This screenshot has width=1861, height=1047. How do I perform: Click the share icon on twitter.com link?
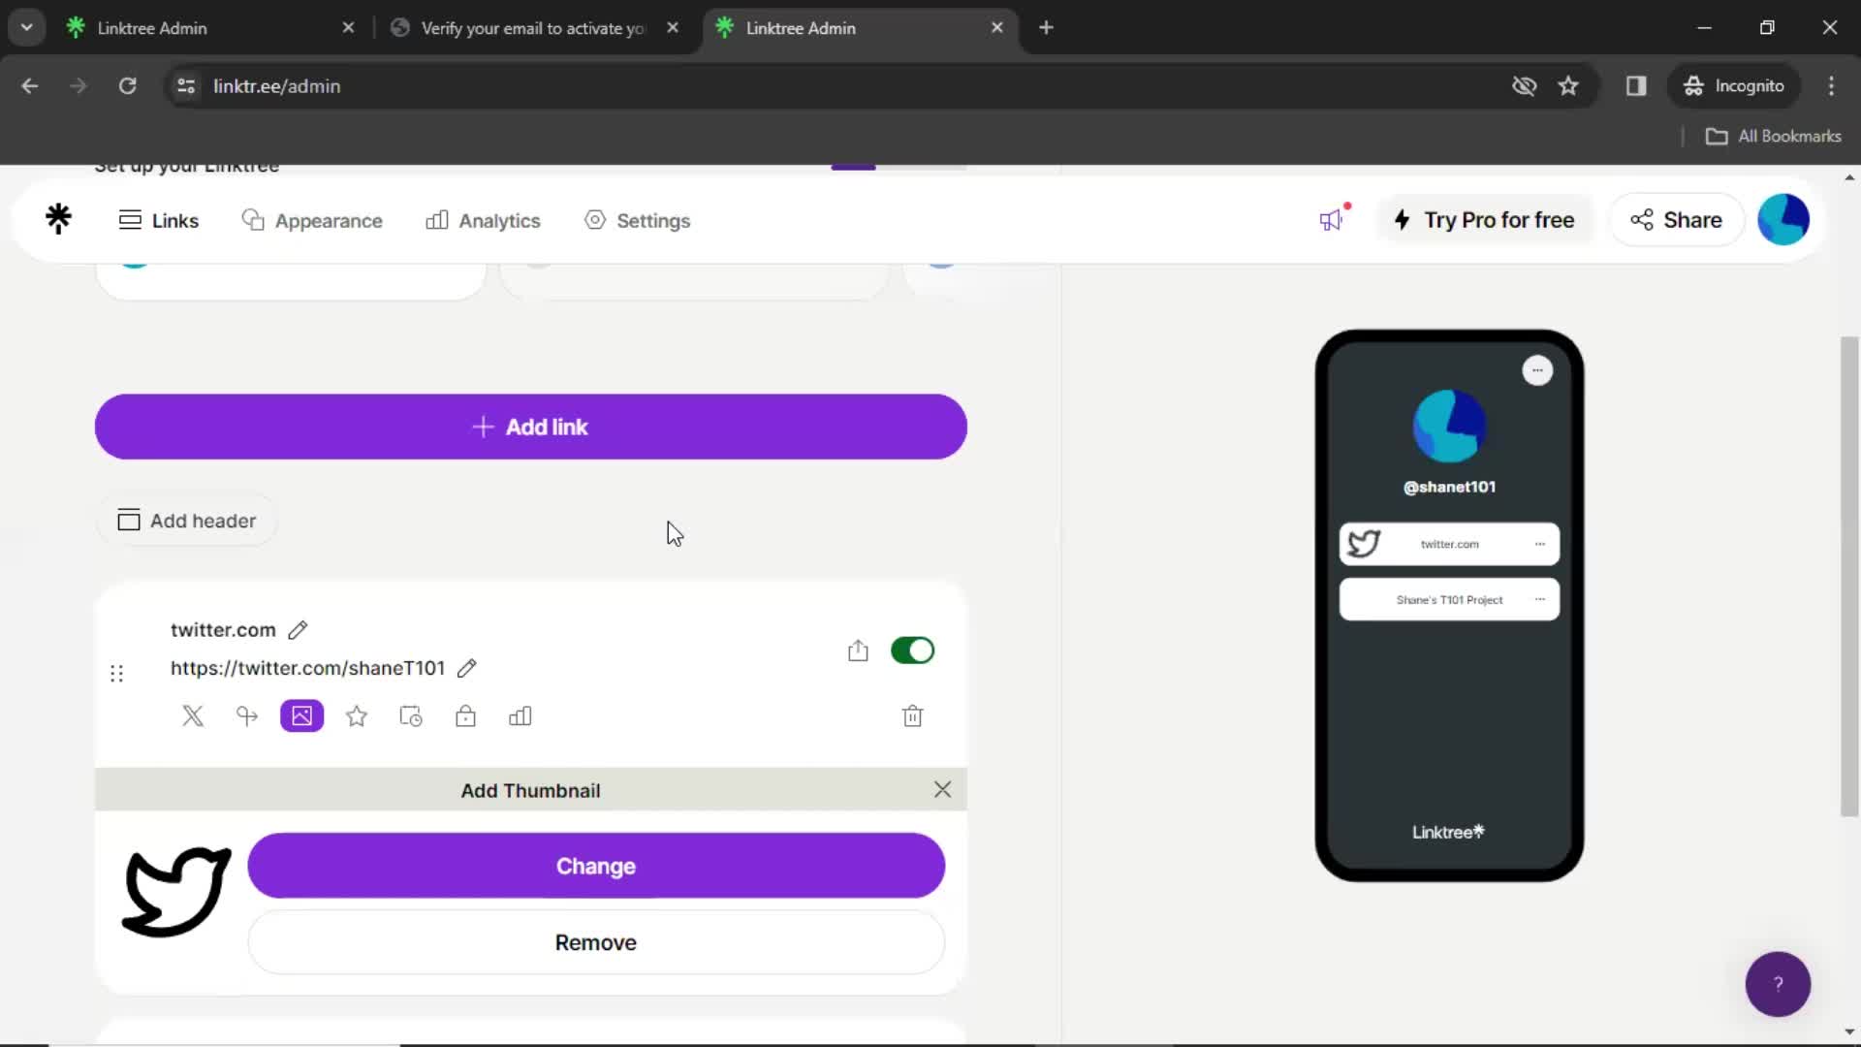tap(858, 650)
